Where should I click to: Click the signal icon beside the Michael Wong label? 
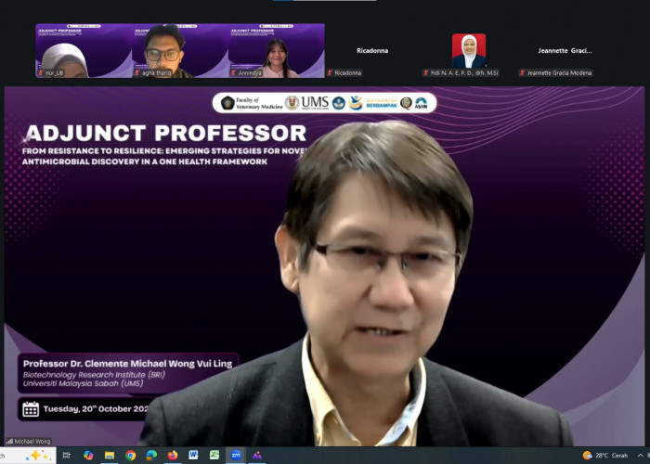[9, 442]
